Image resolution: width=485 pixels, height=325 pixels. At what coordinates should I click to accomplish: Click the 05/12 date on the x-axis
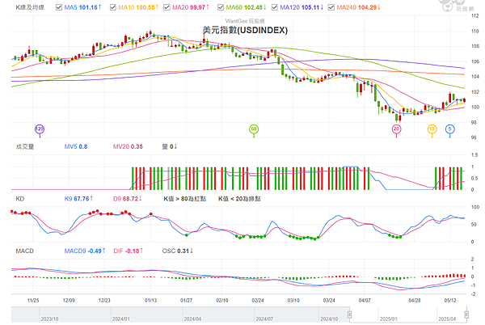(x=450, y=301)
